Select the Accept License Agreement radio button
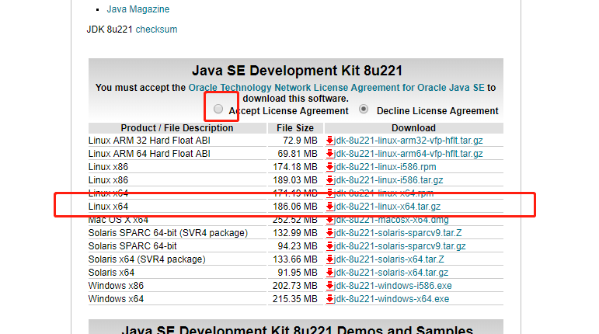The image size is (599, 334). point(218,110)
